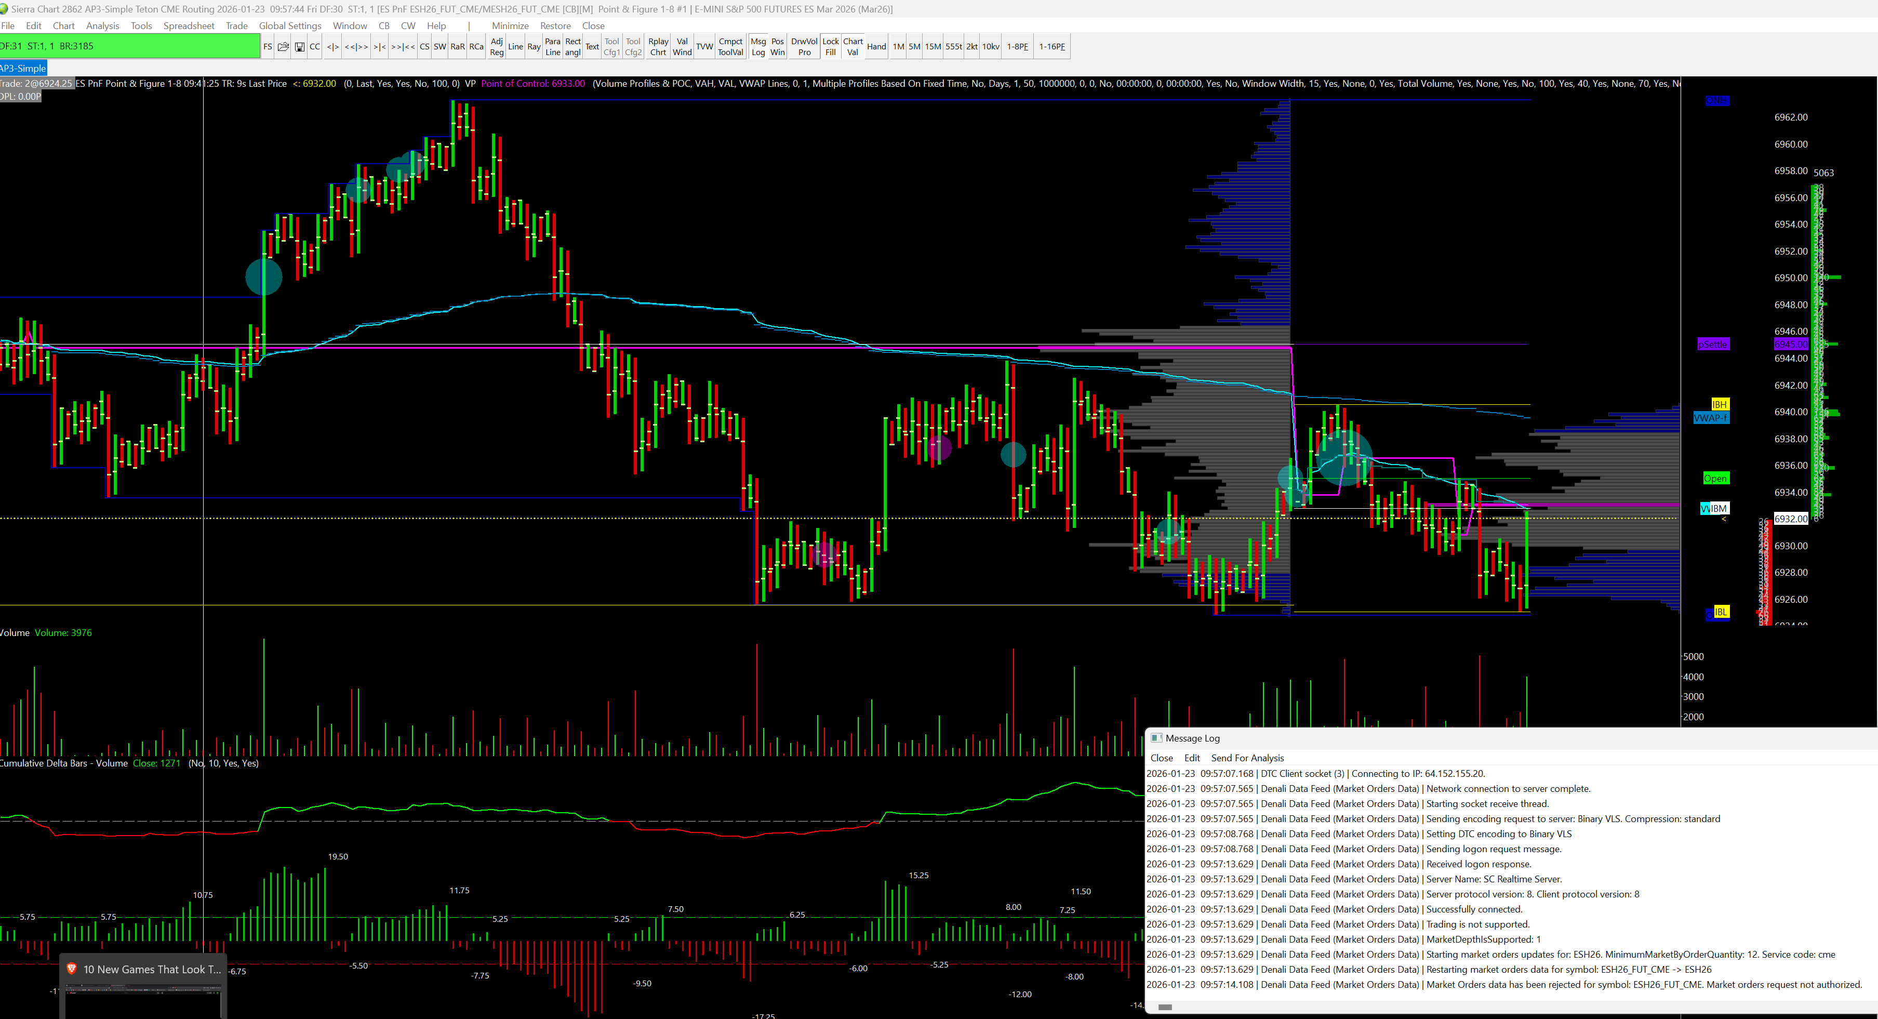Select the Text drawing tool
This screenshot has height=1019, width=1878.
pos(592,47)
